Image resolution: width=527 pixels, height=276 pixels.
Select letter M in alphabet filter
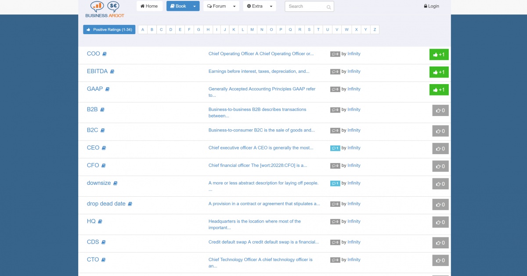(x=252, y=30)
